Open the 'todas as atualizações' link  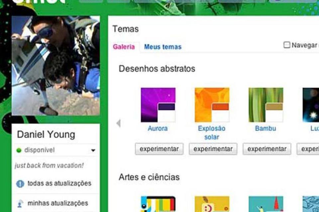(59, 184)
